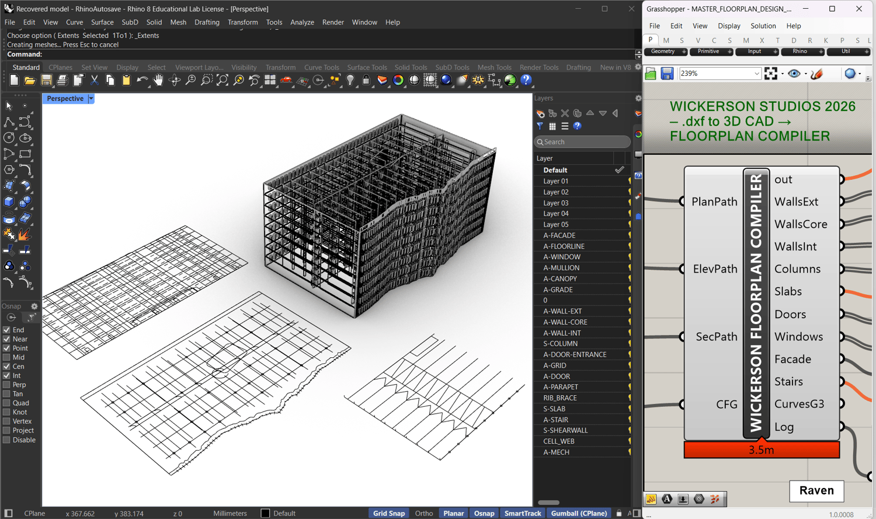Image resolution: width=876 pixels, height=519 pixels.
Task: Click the Raven button on canvas
Action: coord(816,490)
